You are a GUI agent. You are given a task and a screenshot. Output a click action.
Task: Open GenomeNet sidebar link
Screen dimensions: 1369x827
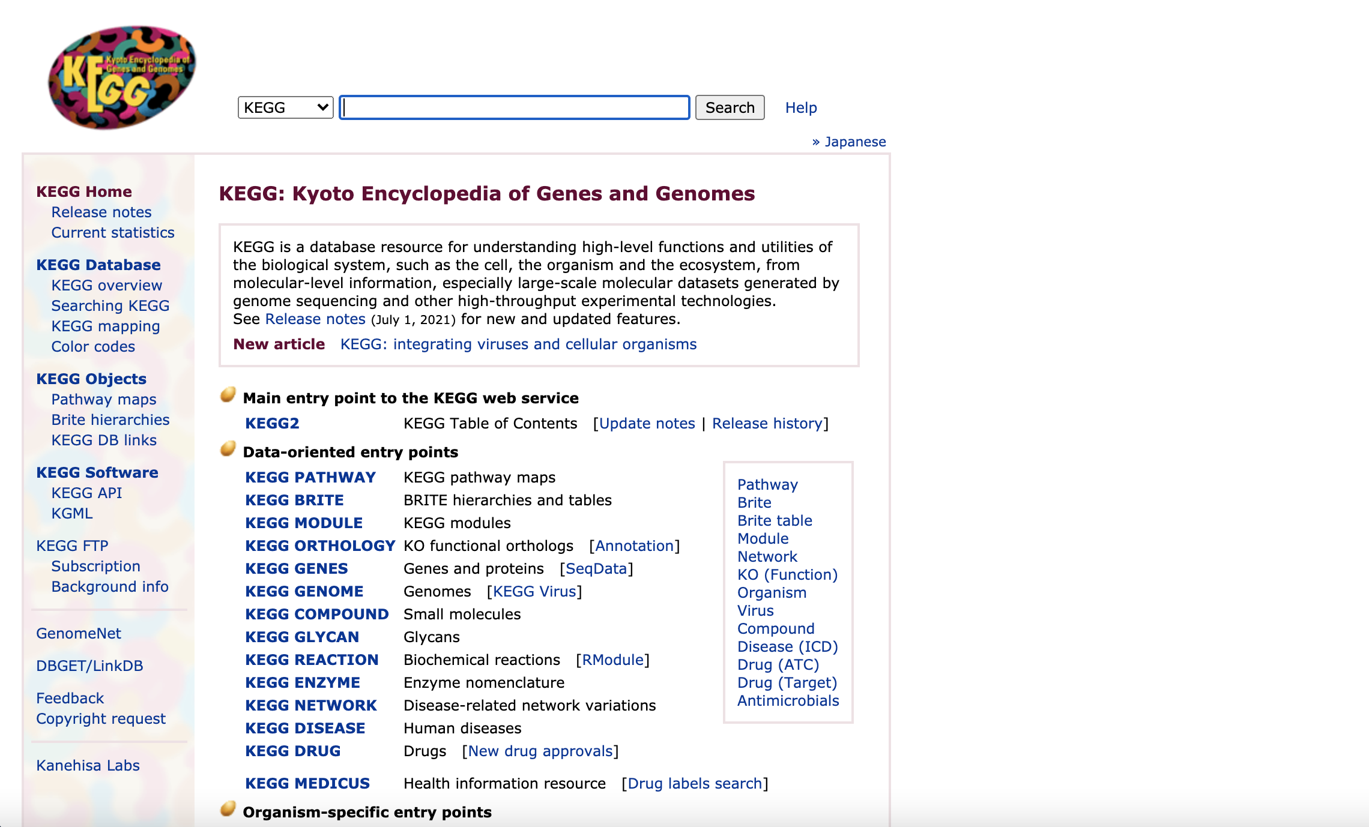79,633
